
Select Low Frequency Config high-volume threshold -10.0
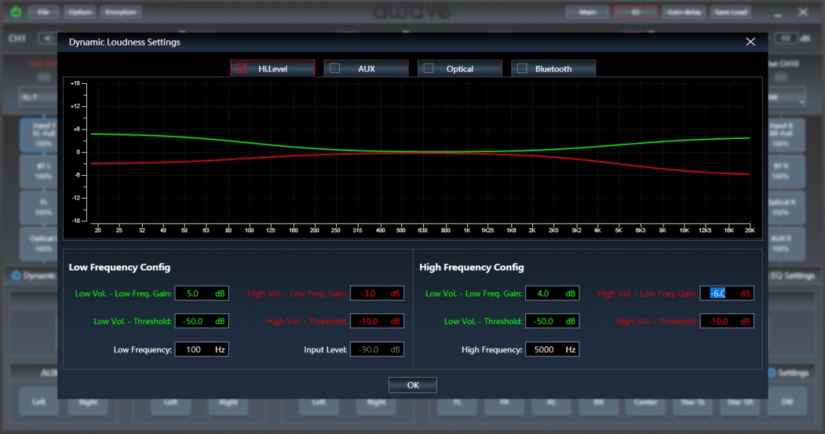377,321
